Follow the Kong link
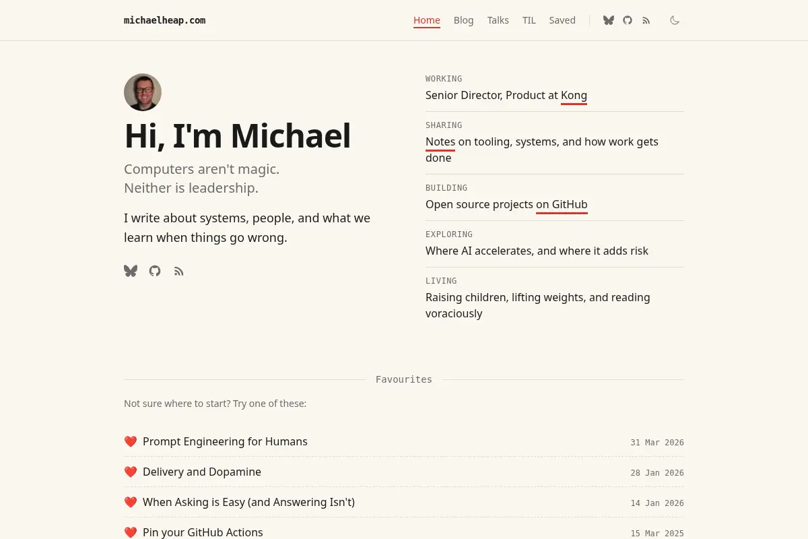This screenshot has width=808, height=539. pyautogui.click(x=574, y=96)
